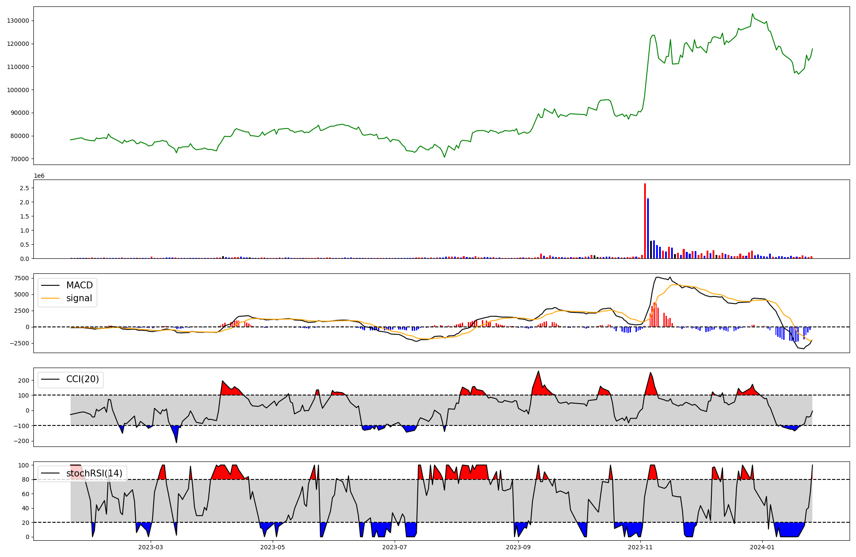856x557 pixels.
Task: Click the highest peak of the green price line
Action: tap(752, 14)
